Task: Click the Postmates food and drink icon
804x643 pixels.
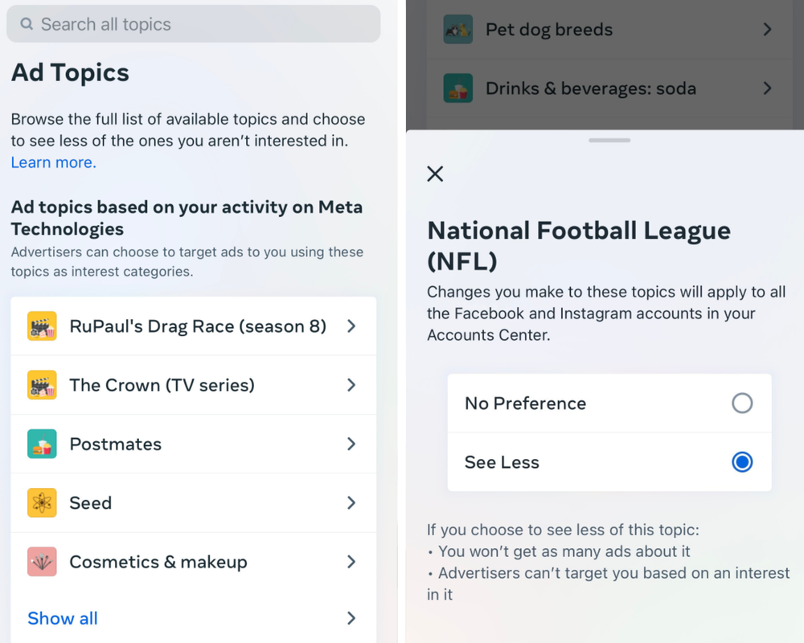Action: click(42, 444)
